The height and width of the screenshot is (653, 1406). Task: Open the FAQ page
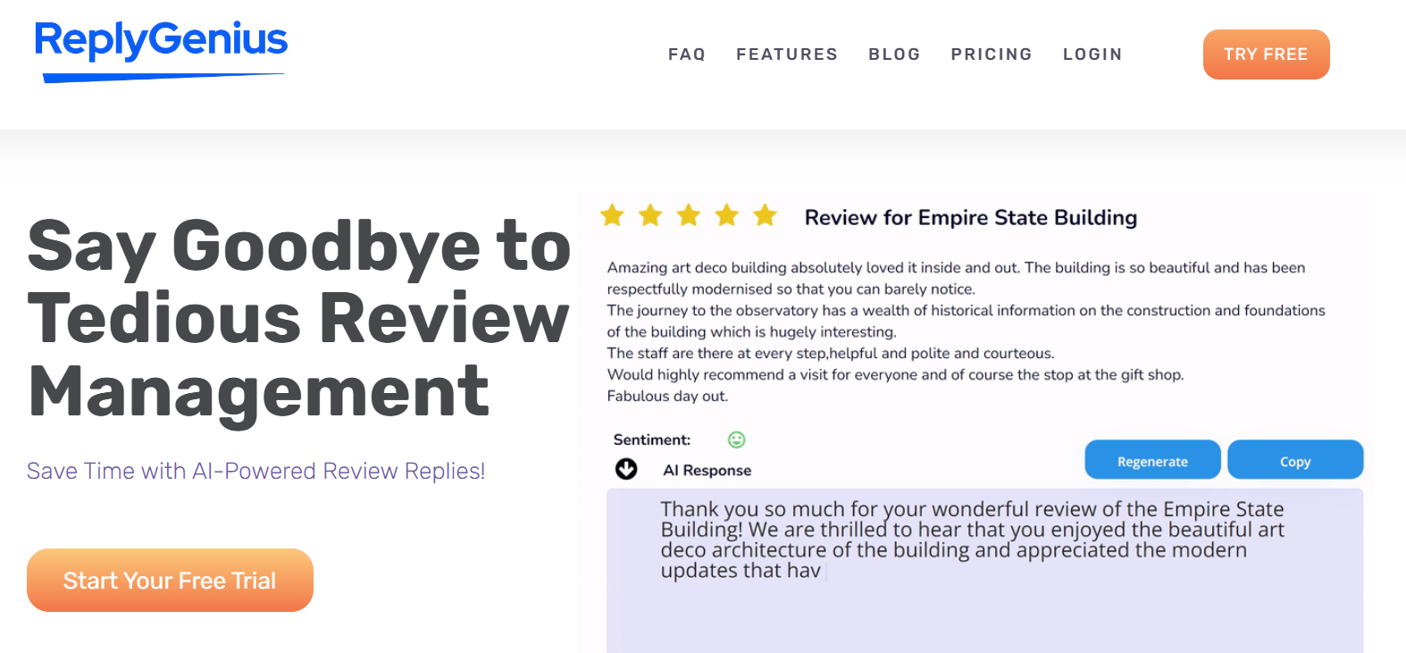click(x=687, y=54)
